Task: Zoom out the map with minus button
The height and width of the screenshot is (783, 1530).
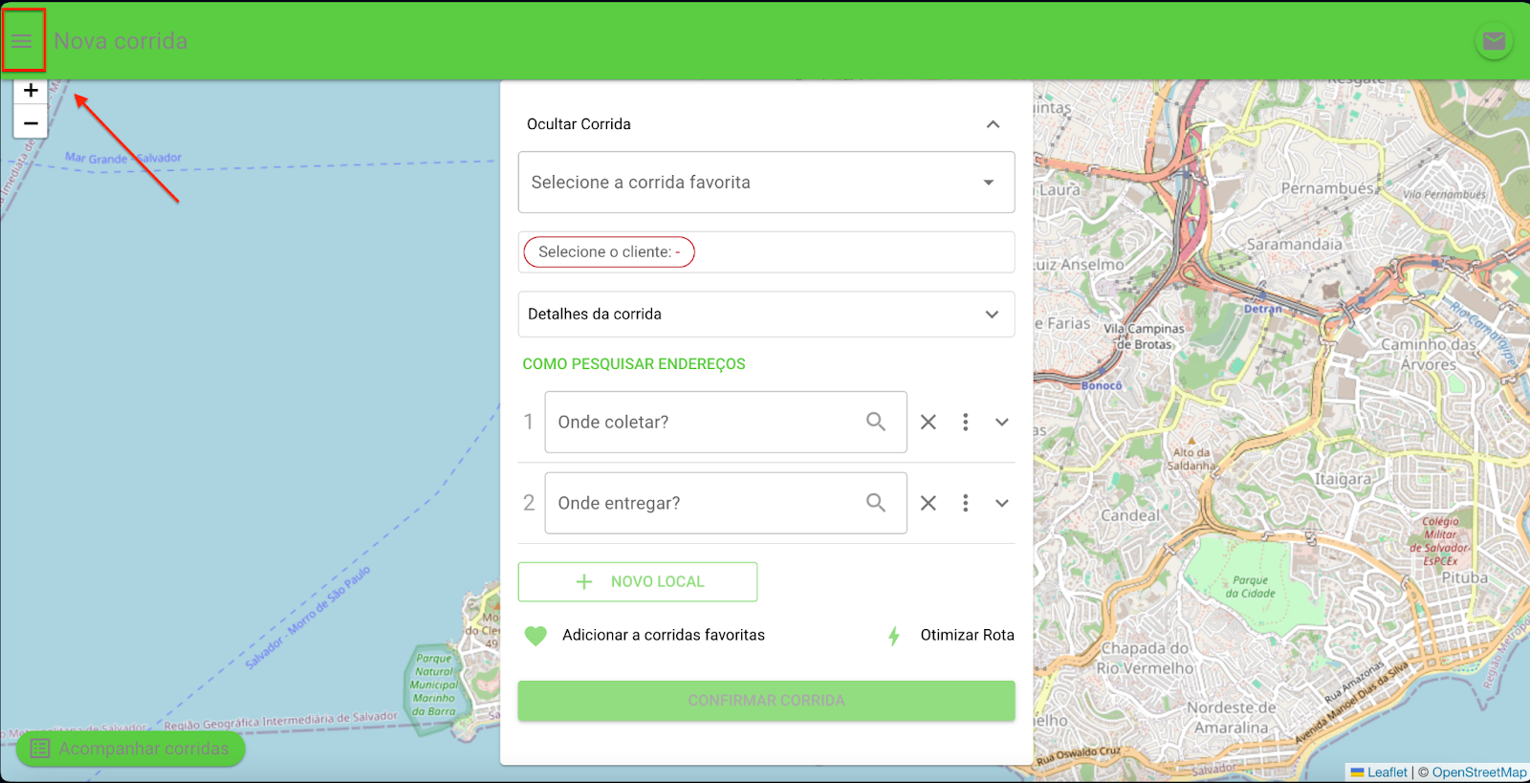Action: (31, 123)
